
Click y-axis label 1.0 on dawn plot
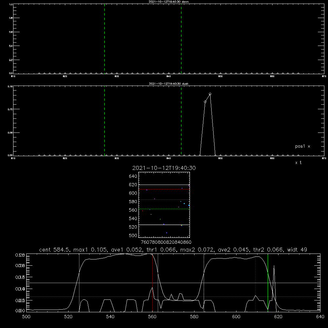point(11,4)
